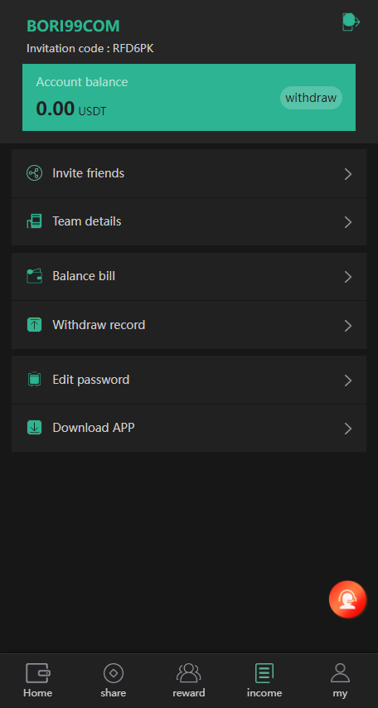Click the Team details icon
Viewport: 378px width, 708px height.
[34, 221]
